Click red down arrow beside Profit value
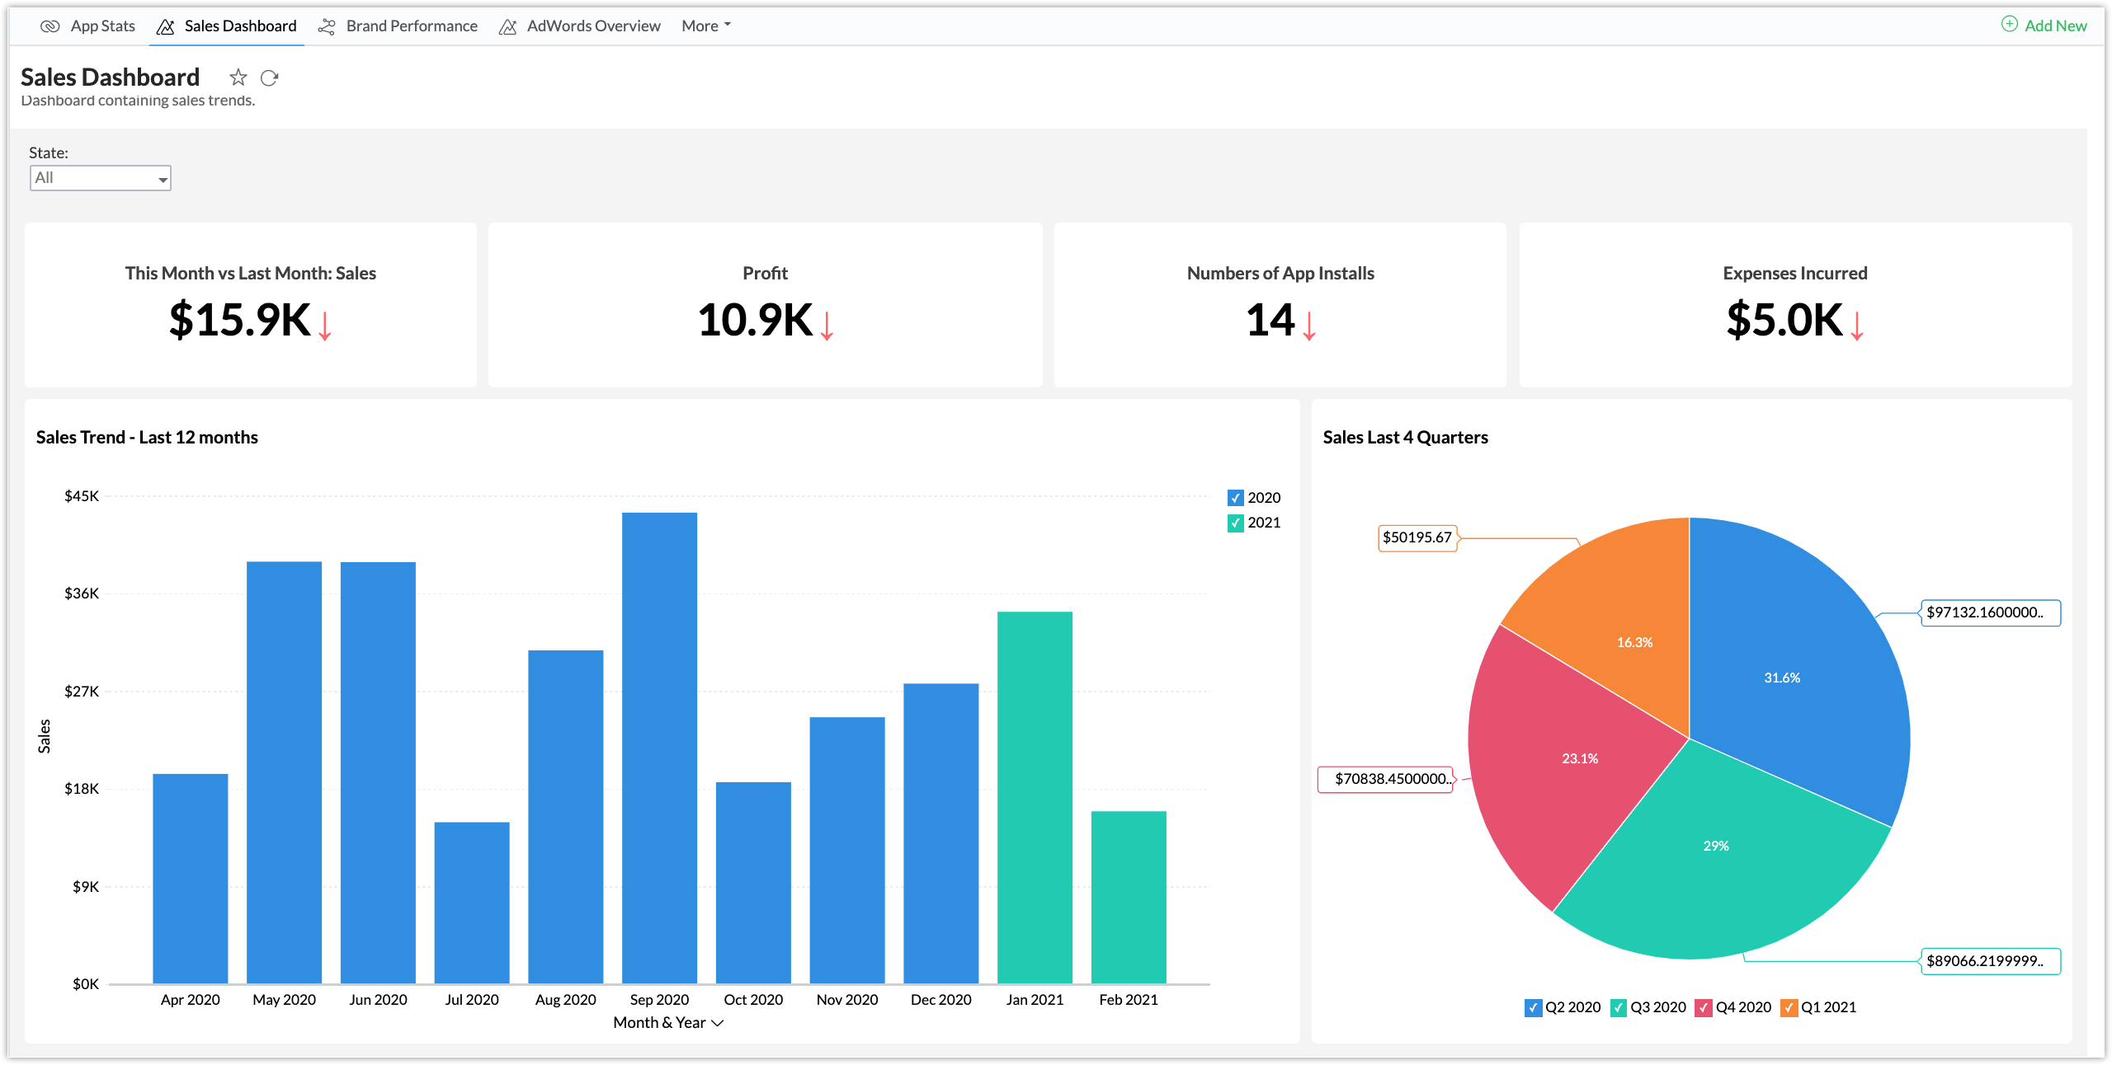 (827, 325)
